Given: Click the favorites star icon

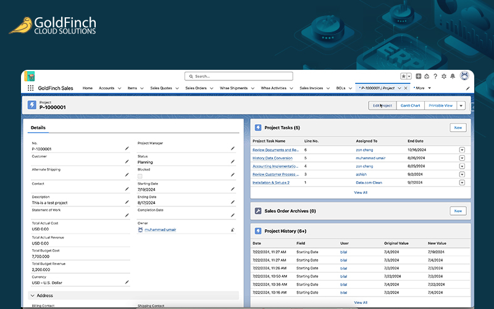Looking at the screenshot, I should click(x=403, y=76).
